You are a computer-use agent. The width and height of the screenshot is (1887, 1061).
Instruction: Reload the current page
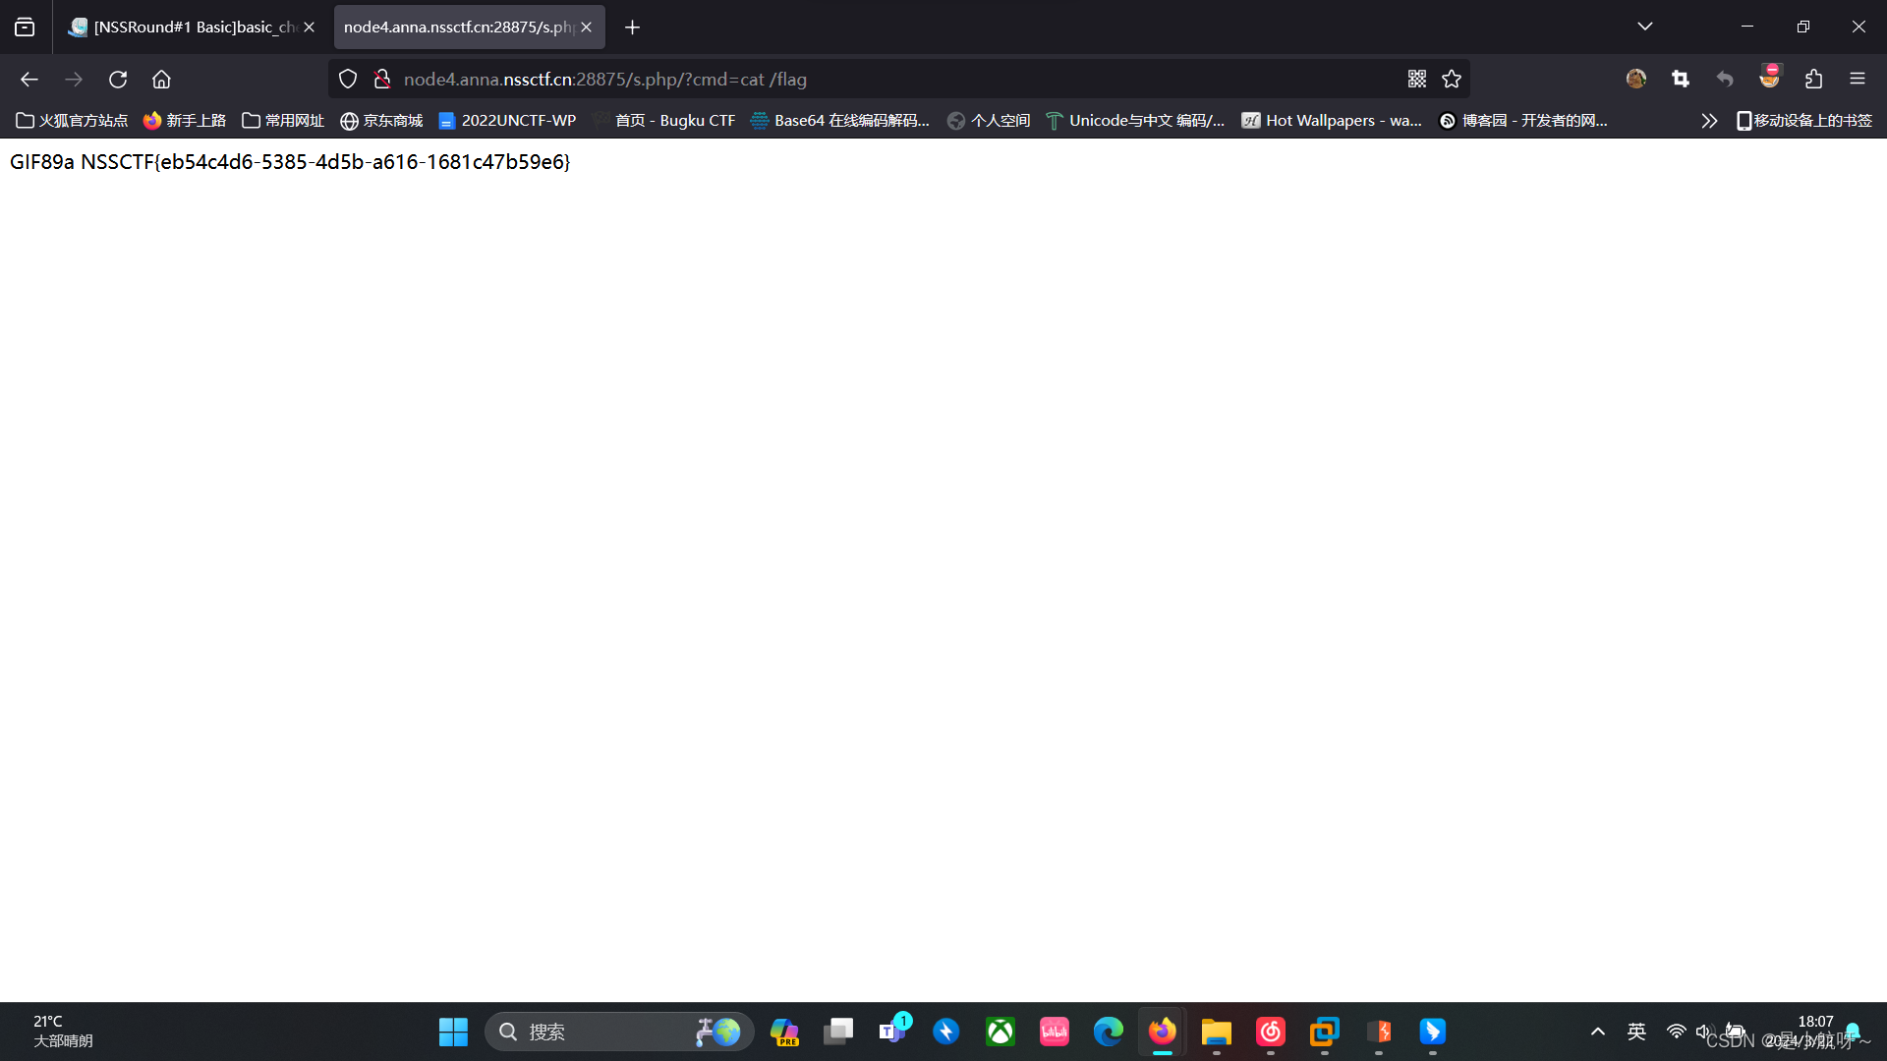(117, 79)
